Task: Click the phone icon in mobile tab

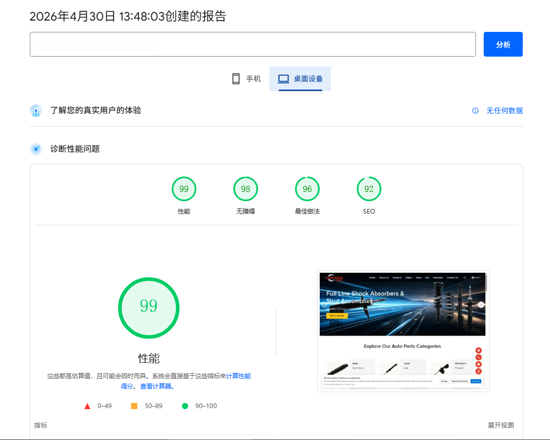Action: (236, 79)
